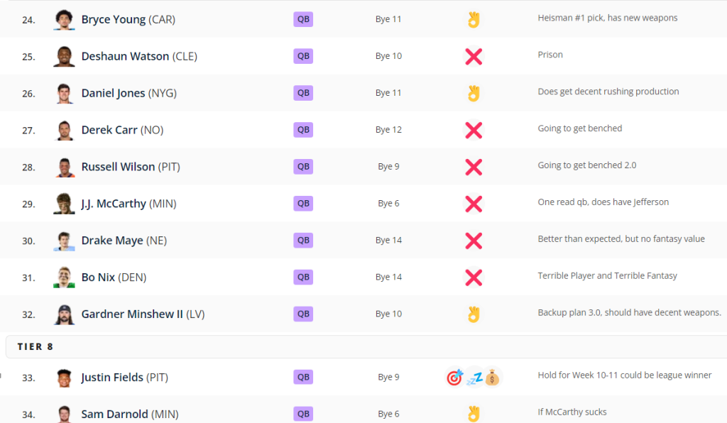Image resolution: width=727 pixels, height=423 pixels.
Task: Click the red X icon for Deshaun Watson
Action: [x=474, y=57]
